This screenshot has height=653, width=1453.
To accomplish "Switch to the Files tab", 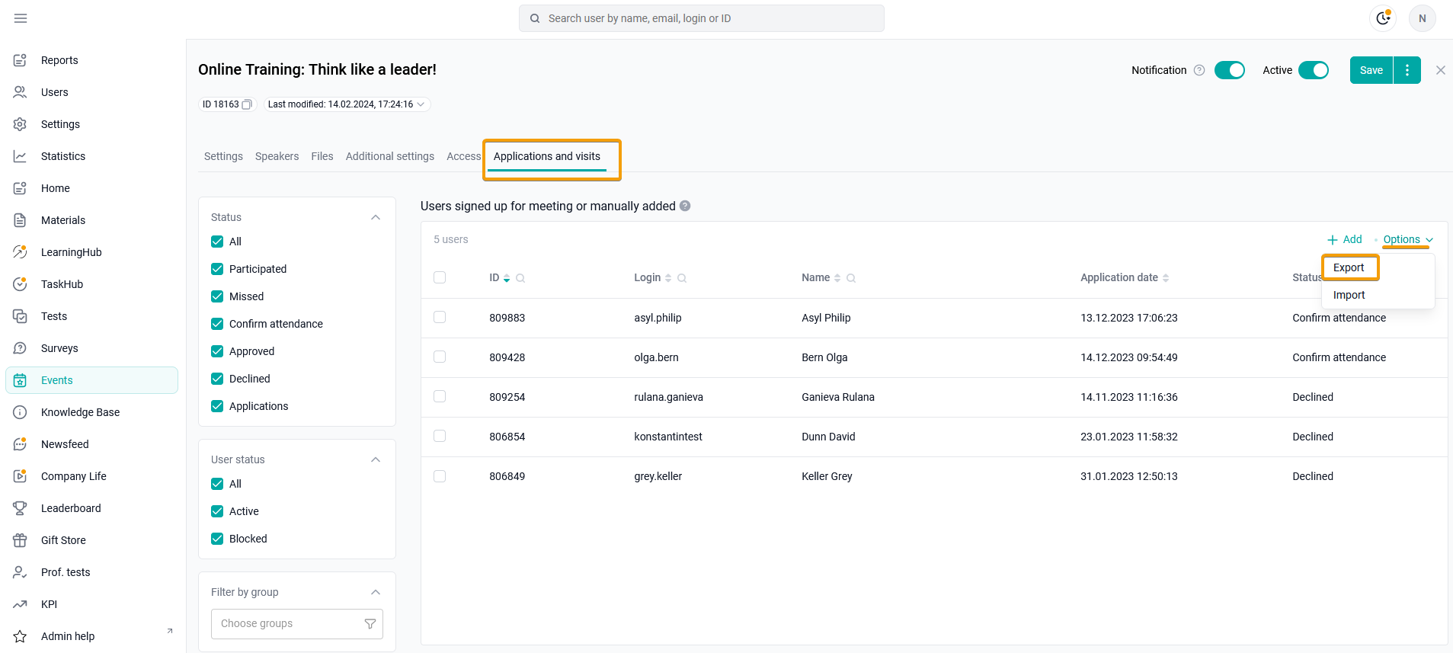I will point(322,156).
